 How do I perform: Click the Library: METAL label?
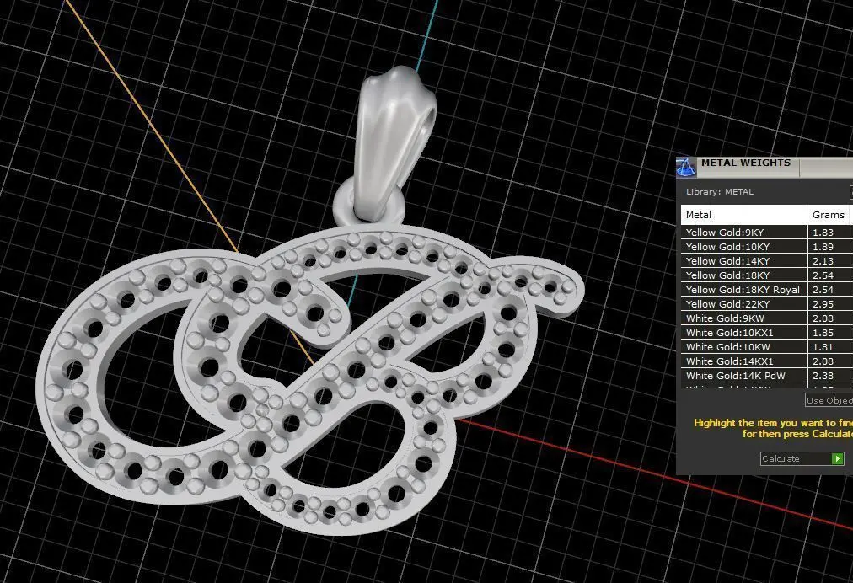(719, 191)
